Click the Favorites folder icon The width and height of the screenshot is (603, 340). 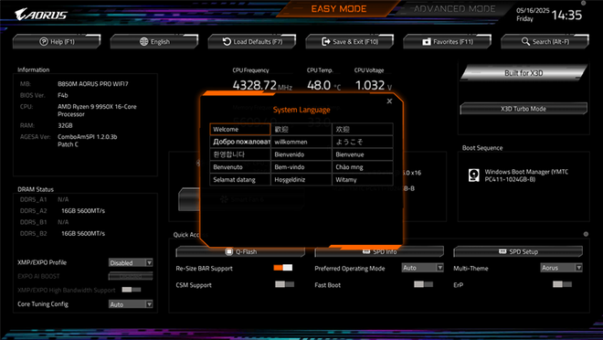click(427, 41)
